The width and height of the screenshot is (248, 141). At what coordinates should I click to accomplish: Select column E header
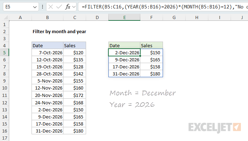click(x=124, y=17)
